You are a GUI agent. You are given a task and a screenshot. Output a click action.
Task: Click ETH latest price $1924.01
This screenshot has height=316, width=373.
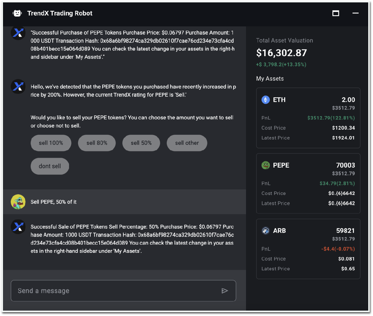pyautogui.click(x=343, y=138)
